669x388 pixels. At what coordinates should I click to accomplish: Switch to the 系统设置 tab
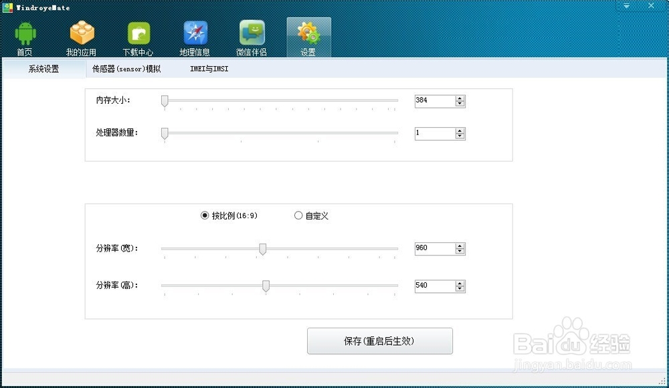[x=44, y=69]
